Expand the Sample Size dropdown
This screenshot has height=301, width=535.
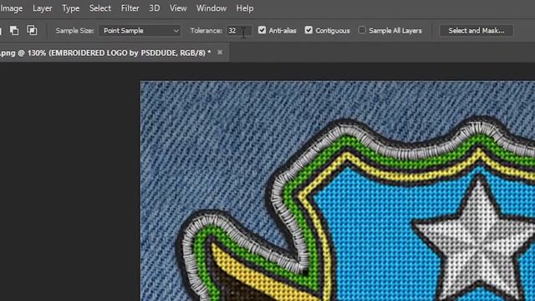click(140, 31)
